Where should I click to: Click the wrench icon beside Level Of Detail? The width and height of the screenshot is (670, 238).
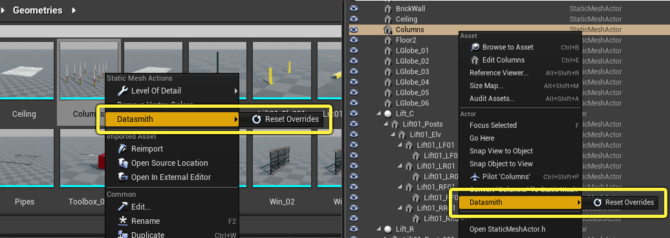click(123, 90)
